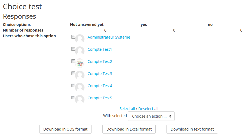
Task: Click the avatar beside Compte Test4
Action: [80, 87]
